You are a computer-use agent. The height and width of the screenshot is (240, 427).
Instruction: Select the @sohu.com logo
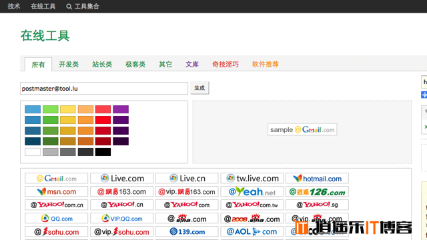56,231
